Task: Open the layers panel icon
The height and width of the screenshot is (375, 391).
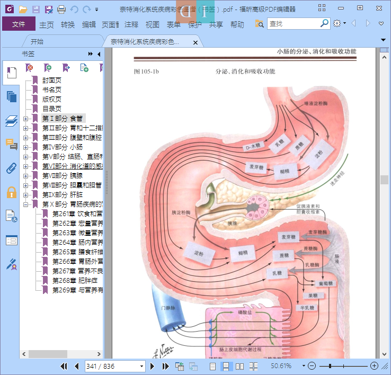Action: (12, 121)
